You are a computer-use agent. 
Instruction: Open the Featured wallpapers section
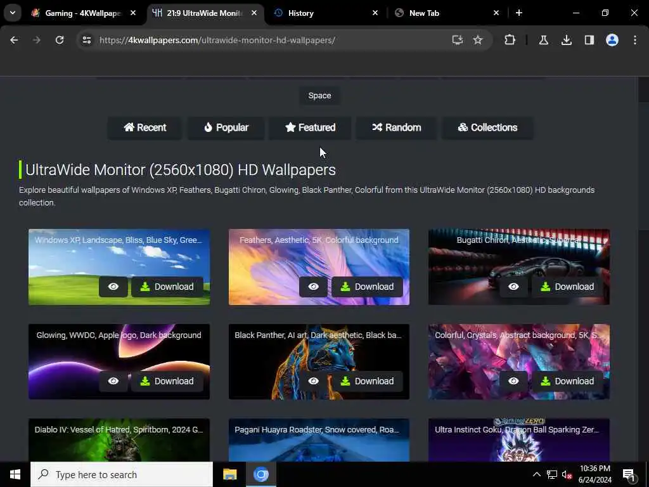pos(311,127)
